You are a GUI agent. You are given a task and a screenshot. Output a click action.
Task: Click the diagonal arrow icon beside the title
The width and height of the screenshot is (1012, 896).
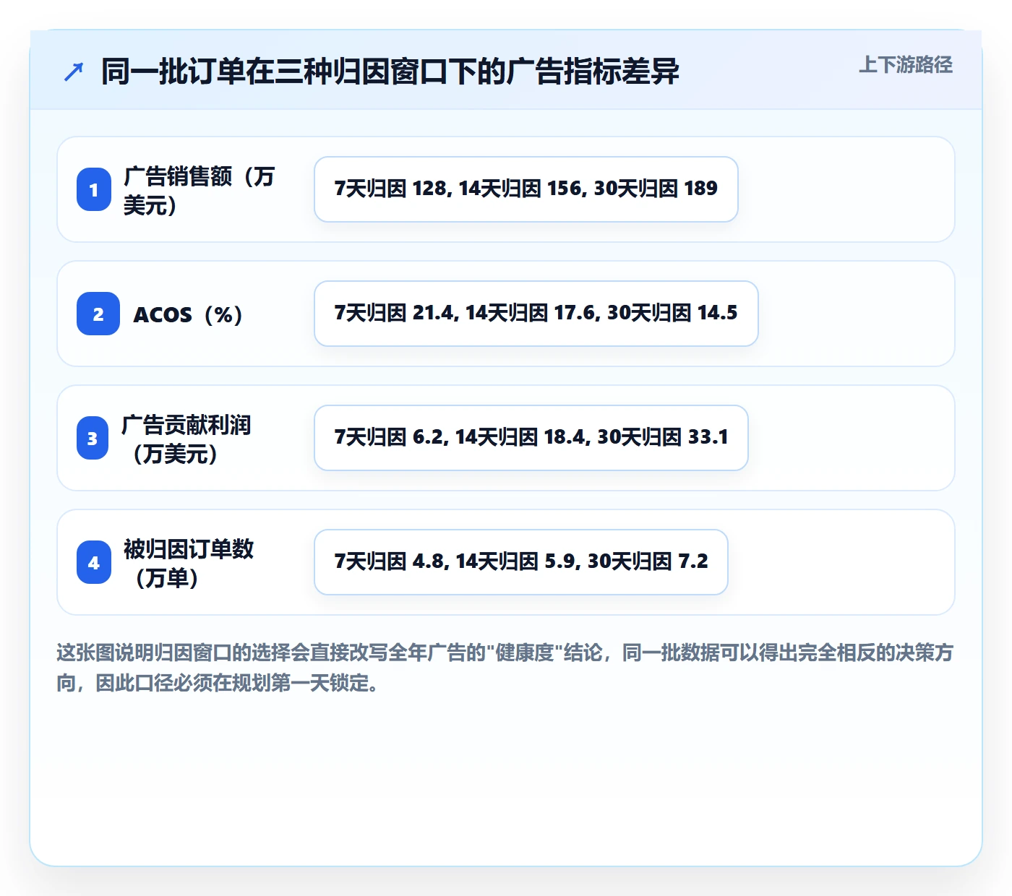[x=74, y=72]
